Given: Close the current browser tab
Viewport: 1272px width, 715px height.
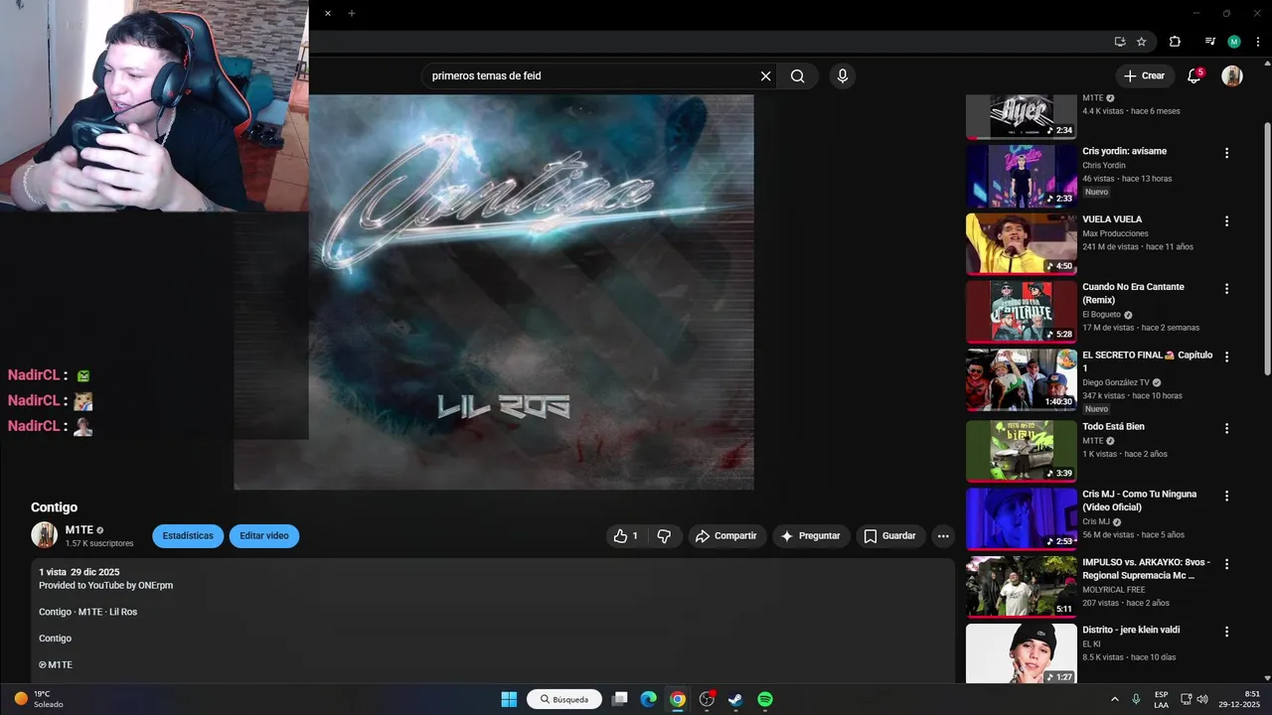Looking at the screenshot, I should tap(327, 13).
